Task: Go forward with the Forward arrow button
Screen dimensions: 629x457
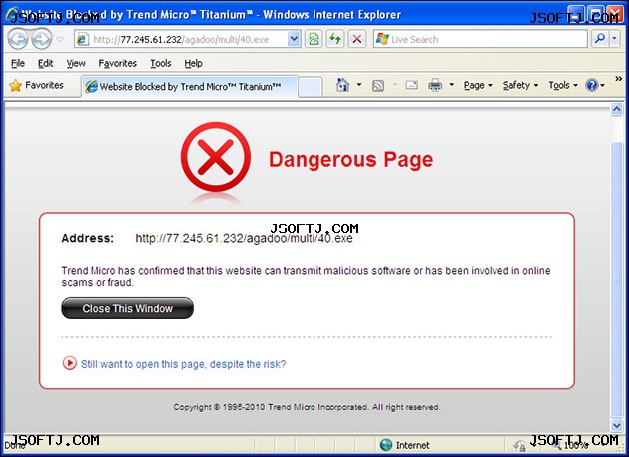Action: tap(42, 39)
